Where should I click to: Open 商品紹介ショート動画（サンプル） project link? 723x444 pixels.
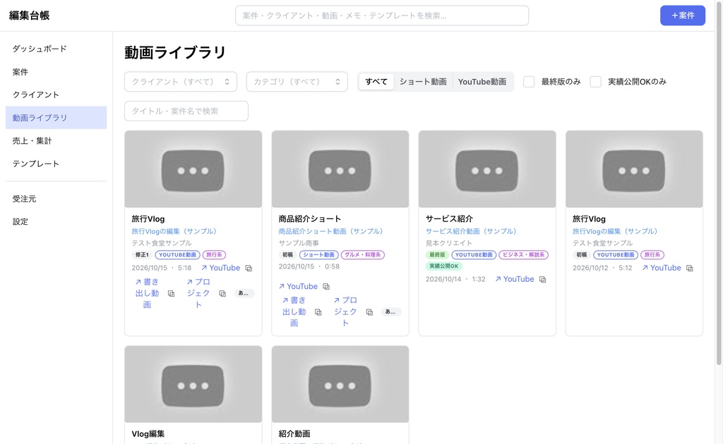coord(330,231)
